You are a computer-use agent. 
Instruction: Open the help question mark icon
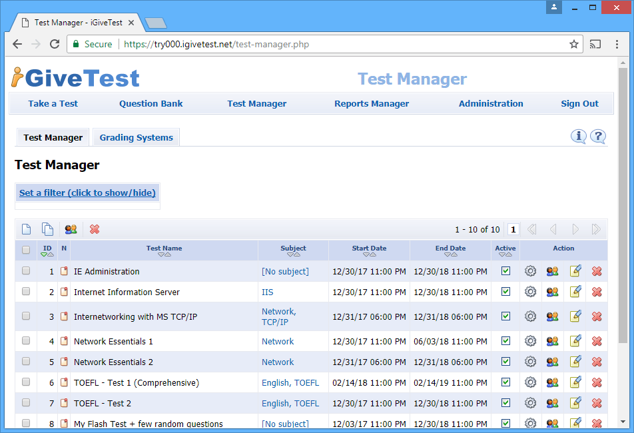coord(597,136)
